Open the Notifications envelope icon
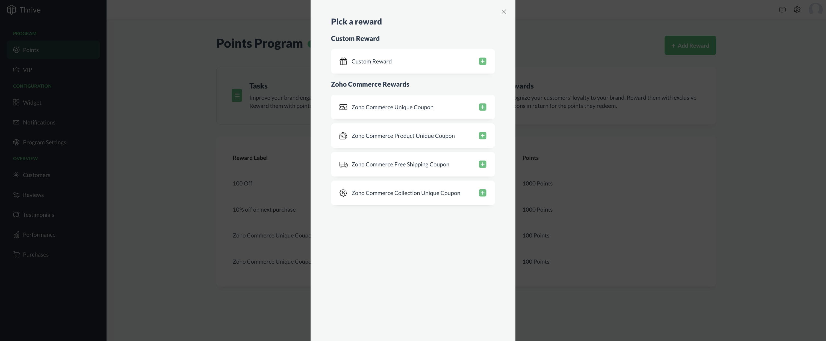Viewport: 826px width, 341px height. 16,122
